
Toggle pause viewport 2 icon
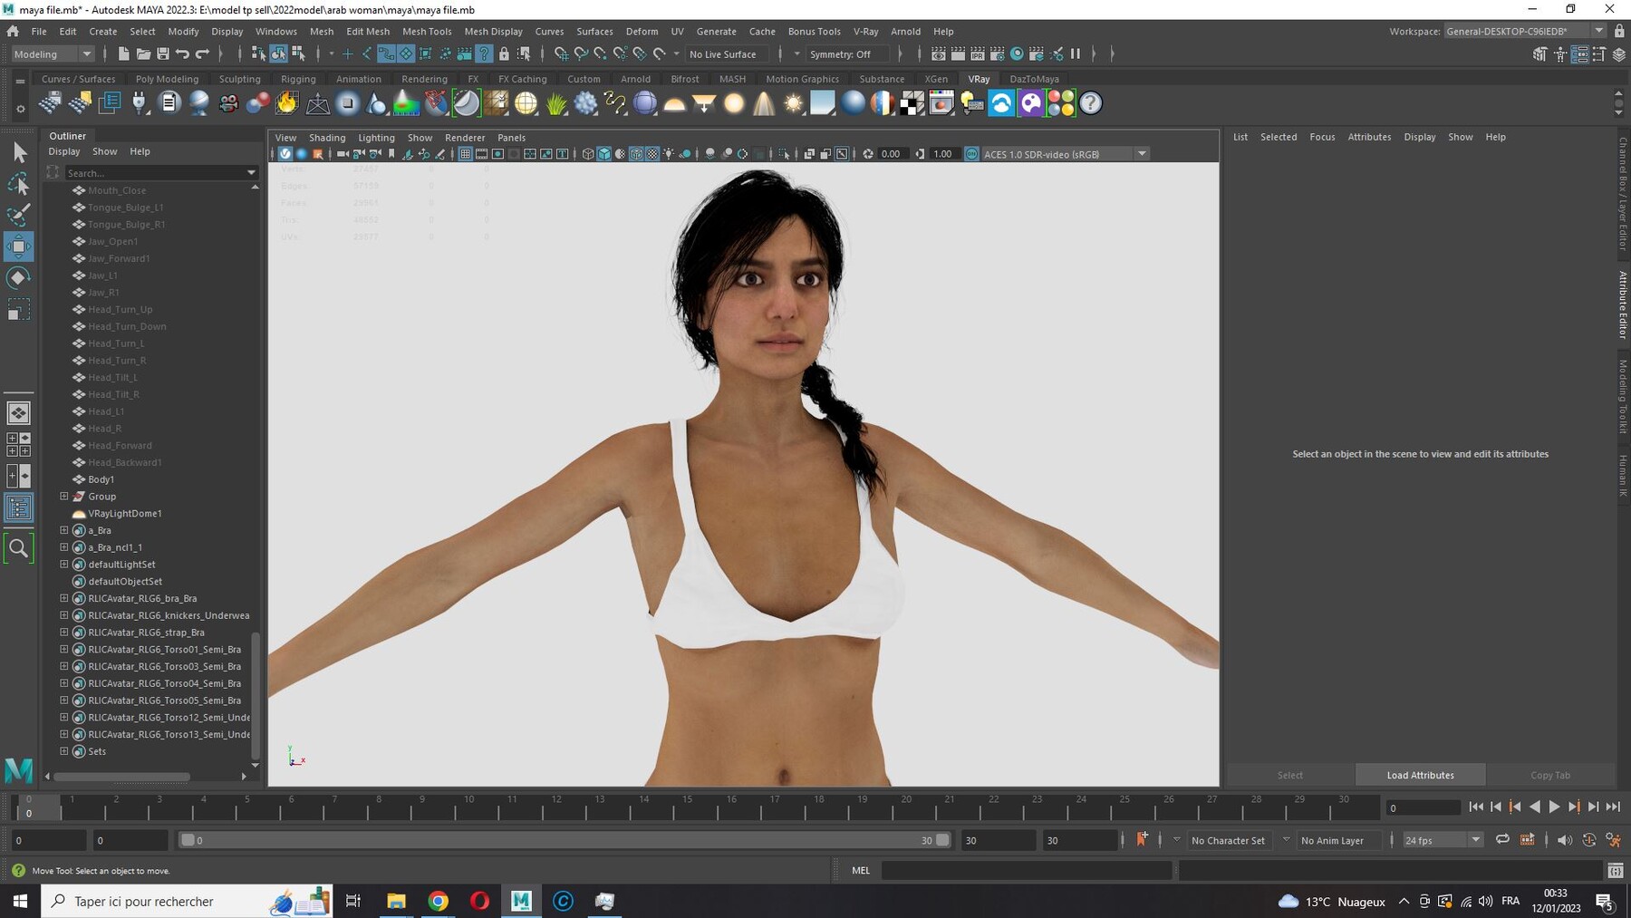1076,54
